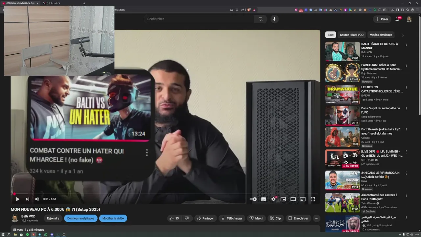Toggle theater mode in player
Image resolution: width=421 pixels, height=237 pixels.
293,199
